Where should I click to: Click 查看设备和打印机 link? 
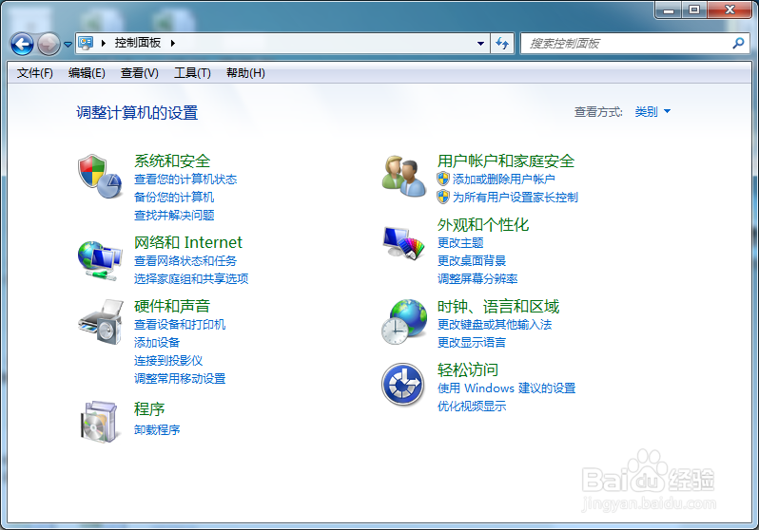pyautogui.click(x=180, y=325)
